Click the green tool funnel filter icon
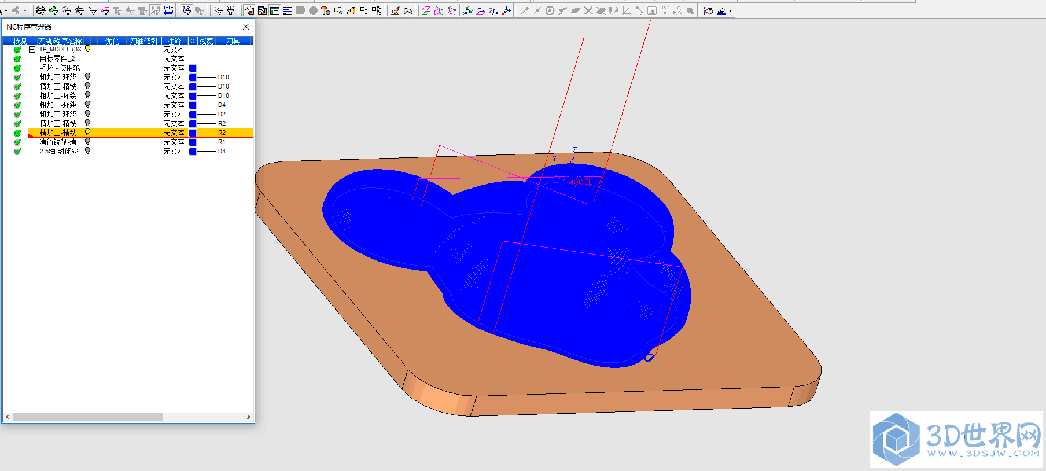1046x471 pixels. (x=54, y=10)
